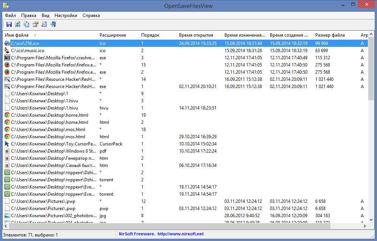Click the vertical scrollbar down arrow

[x=371, y=219]
